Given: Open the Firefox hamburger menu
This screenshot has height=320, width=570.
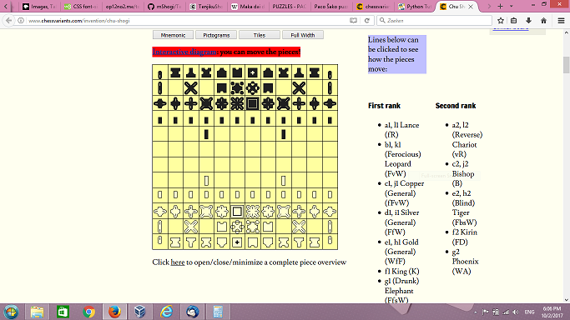Looking at the screenshot, I should (562, 21).
